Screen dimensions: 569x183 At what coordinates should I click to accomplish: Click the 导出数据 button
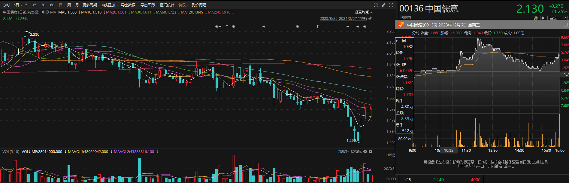click(128, 5)
